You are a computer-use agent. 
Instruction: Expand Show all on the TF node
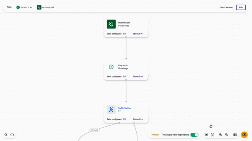[x=138, y=119]
